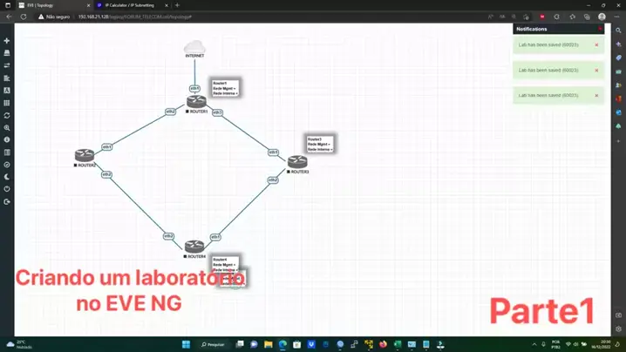Open the Nodes list in sidebar
The image size is (626, 352).
(x=7, y=53)
